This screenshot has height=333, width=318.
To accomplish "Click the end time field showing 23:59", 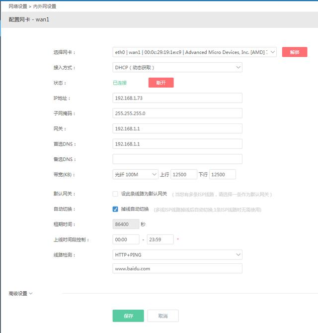I will point(160,239).
